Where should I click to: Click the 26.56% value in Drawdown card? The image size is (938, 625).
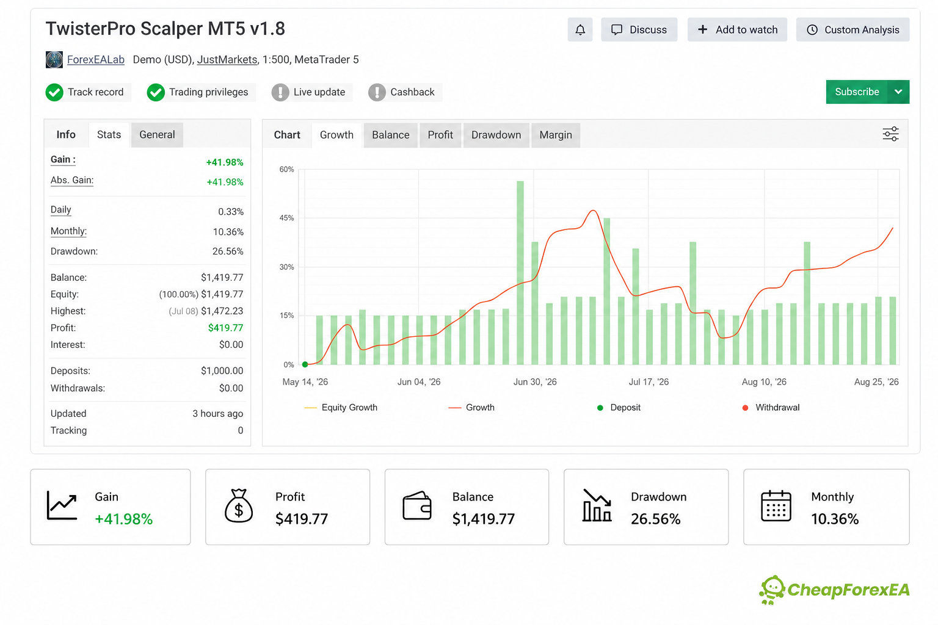click(x=656, y=519)
